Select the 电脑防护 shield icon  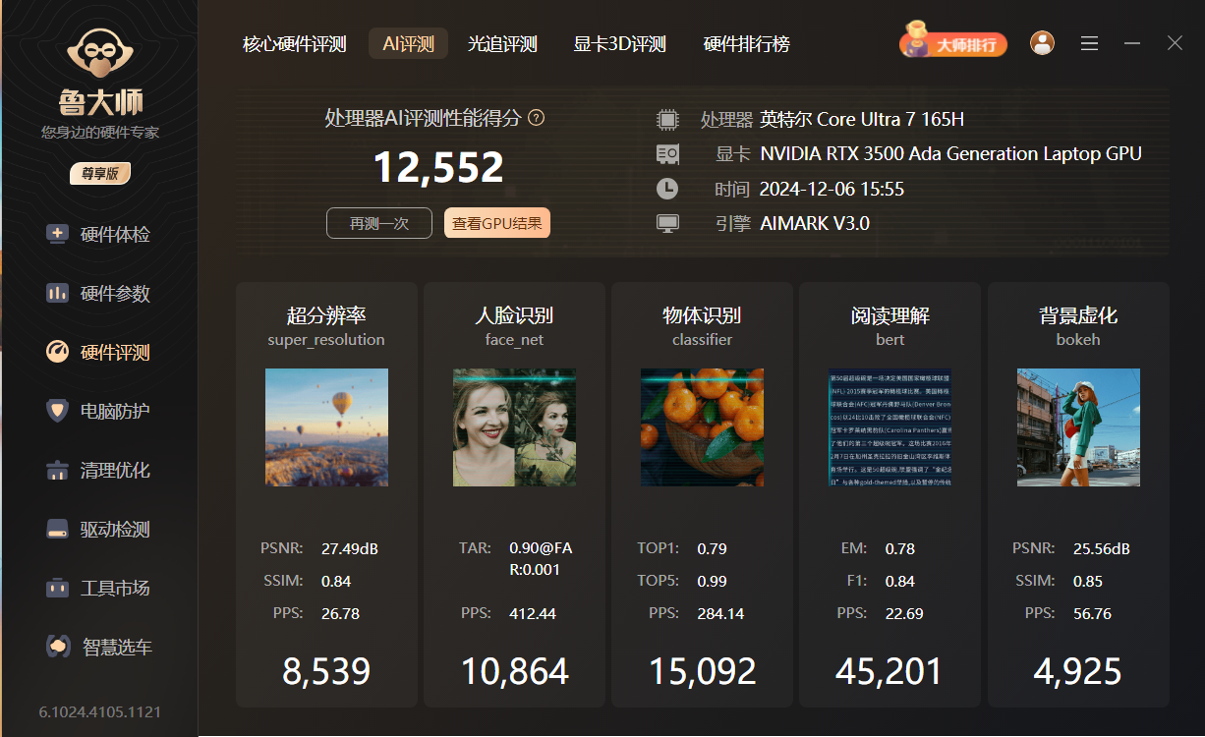pos(58,411)
